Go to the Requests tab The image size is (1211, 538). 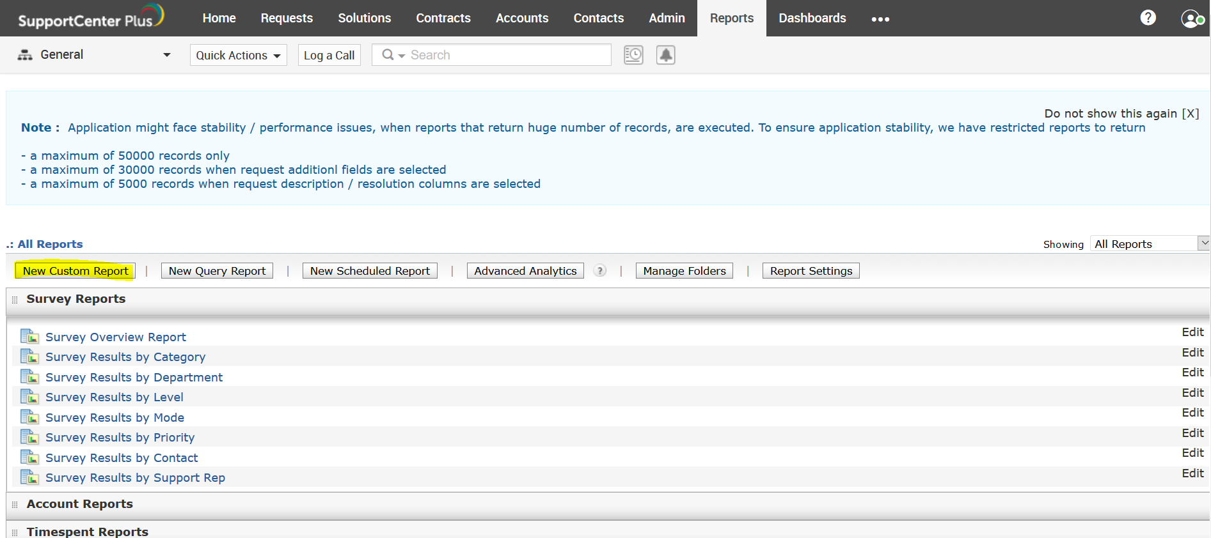pyautogui.click(x=287, y=18)
